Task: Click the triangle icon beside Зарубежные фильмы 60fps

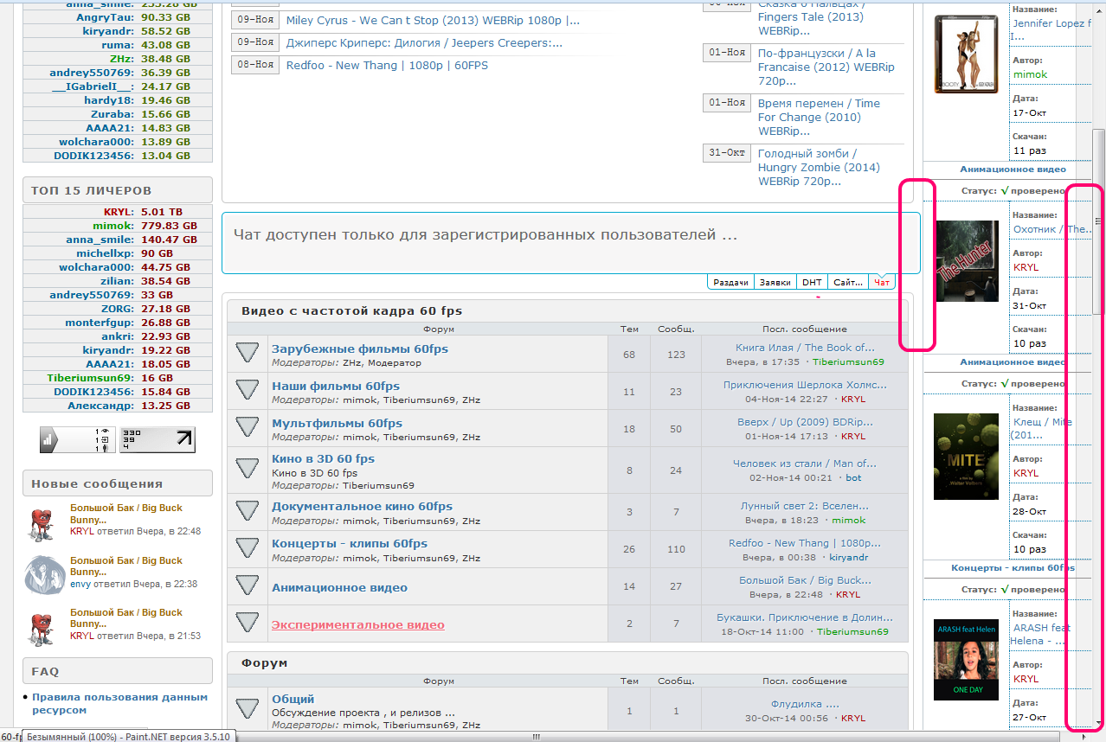Action: click(248, 354)
